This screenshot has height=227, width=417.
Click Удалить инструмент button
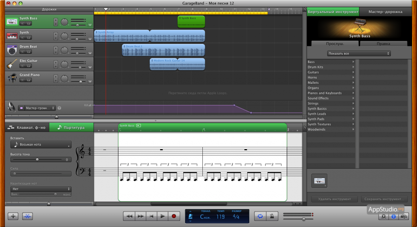334,199
